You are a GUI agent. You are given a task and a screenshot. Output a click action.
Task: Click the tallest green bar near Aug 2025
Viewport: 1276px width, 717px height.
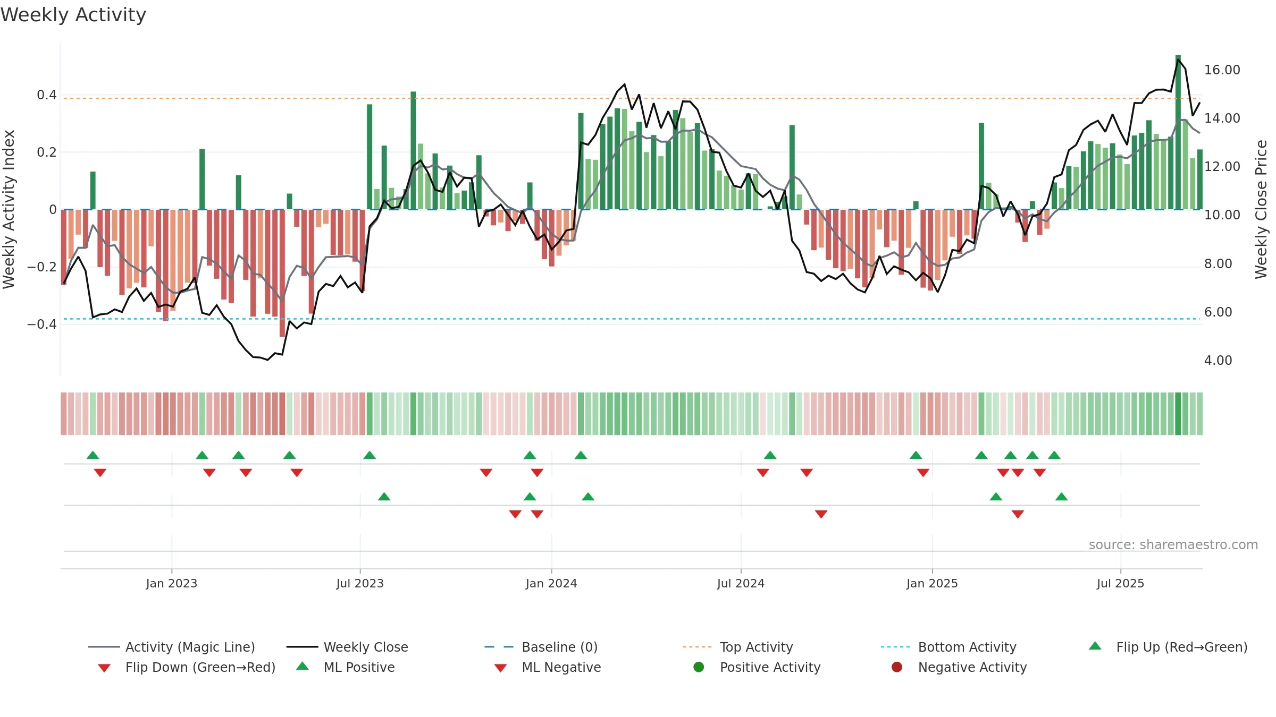tap(1178, 132)
